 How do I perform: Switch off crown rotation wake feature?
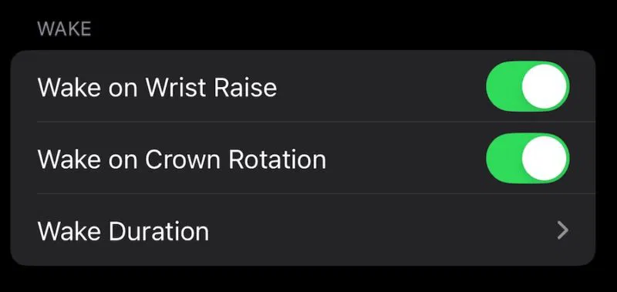(x=528, y=159)
